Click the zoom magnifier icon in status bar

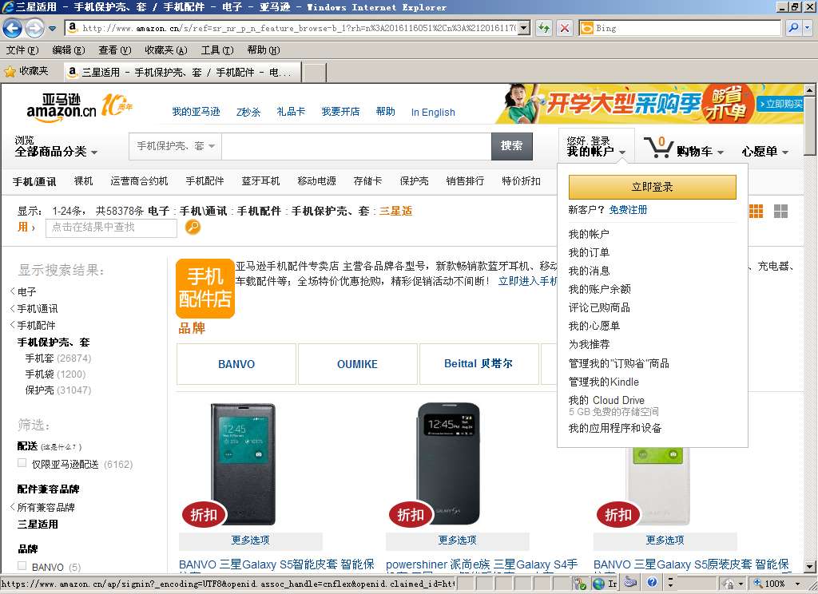(758, 583)
